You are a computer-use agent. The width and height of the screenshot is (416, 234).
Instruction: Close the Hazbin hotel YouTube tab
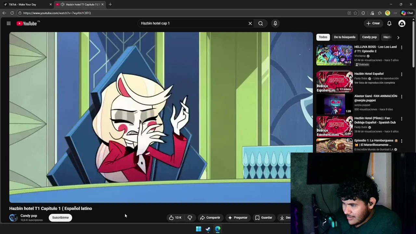coord(102,5)
